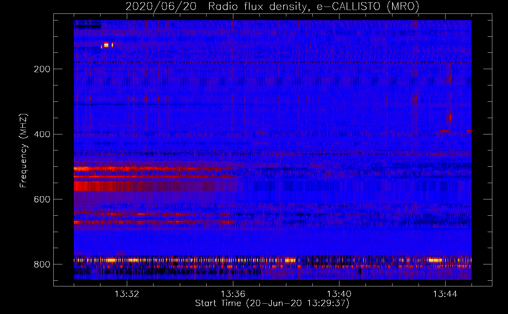
Task: Click the 13:36 time tick label
Action: click(233, 294)
